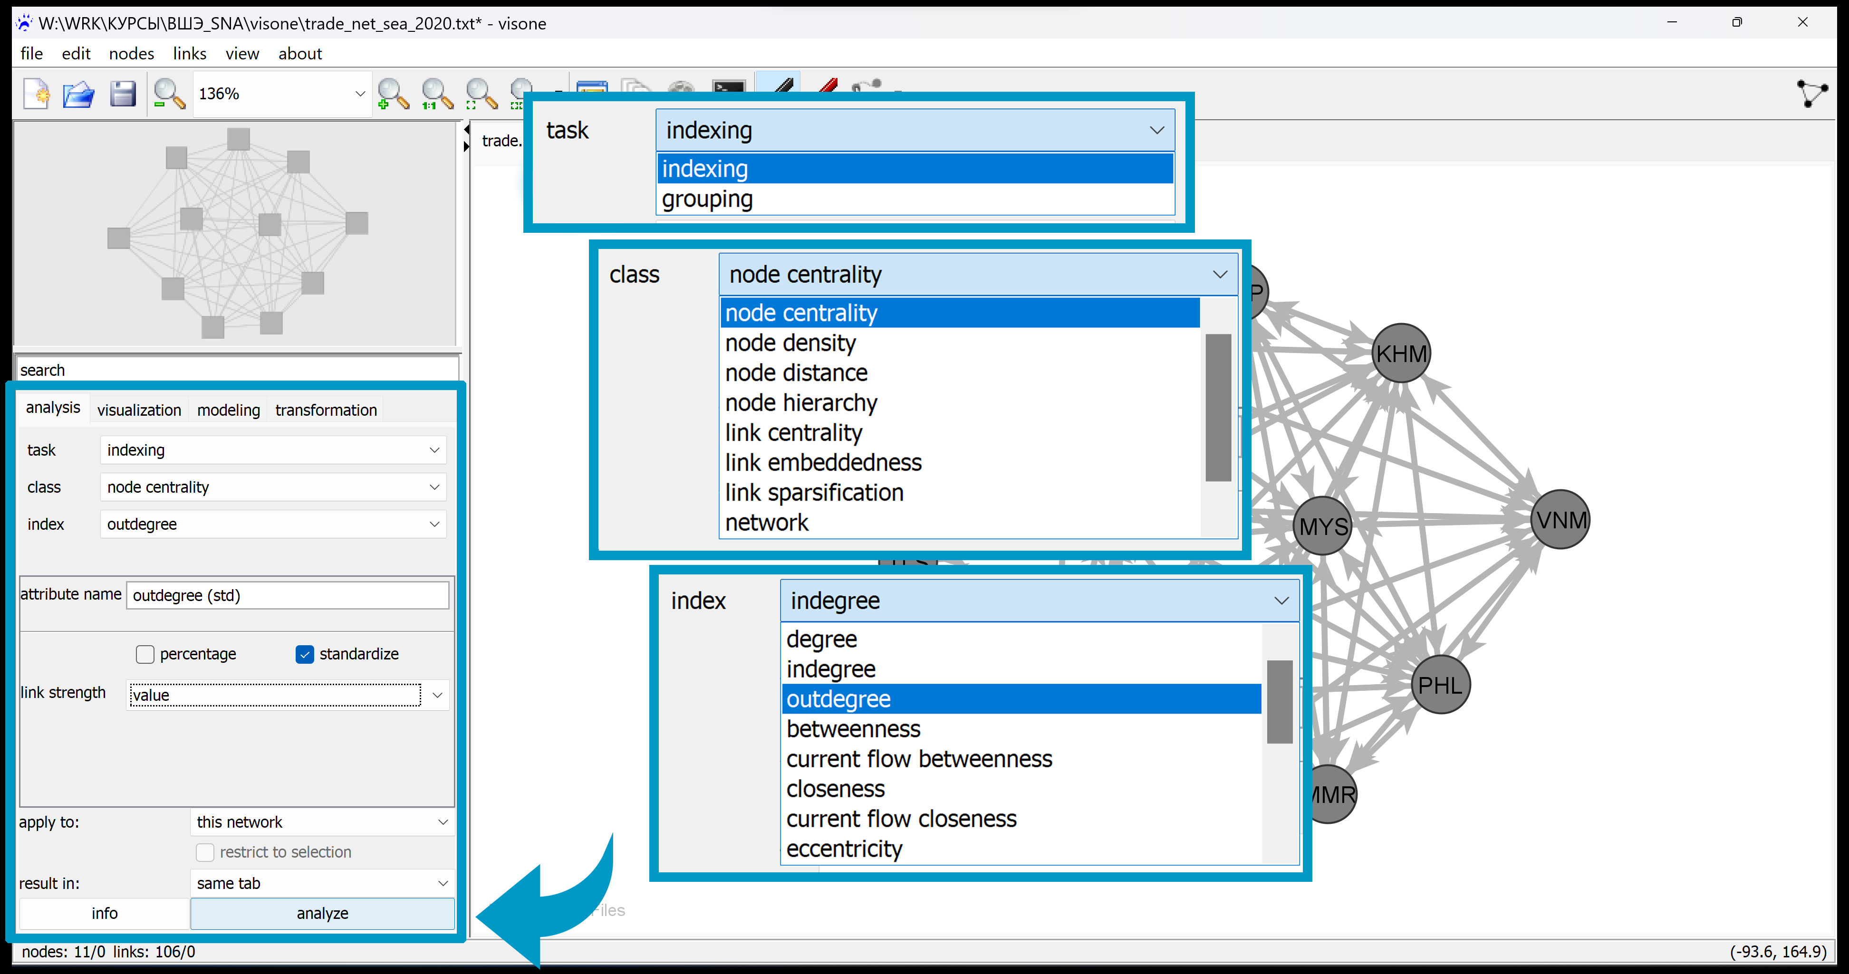The image size is (1849, 974).
Task: Open the task dropdown in the analysis panel
Action: point(273,450)
